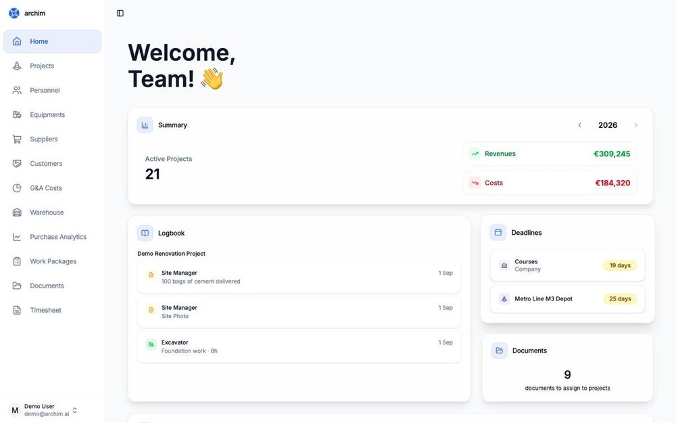Click the 19 days badge

pyautogui.click(x=620, y=265)
